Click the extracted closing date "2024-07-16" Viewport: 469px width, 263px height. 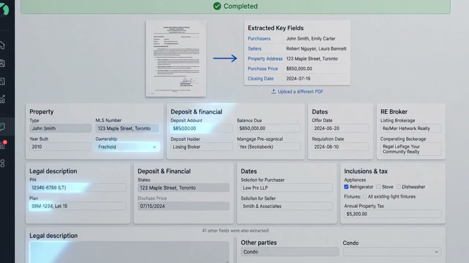(x=298, y=79)
